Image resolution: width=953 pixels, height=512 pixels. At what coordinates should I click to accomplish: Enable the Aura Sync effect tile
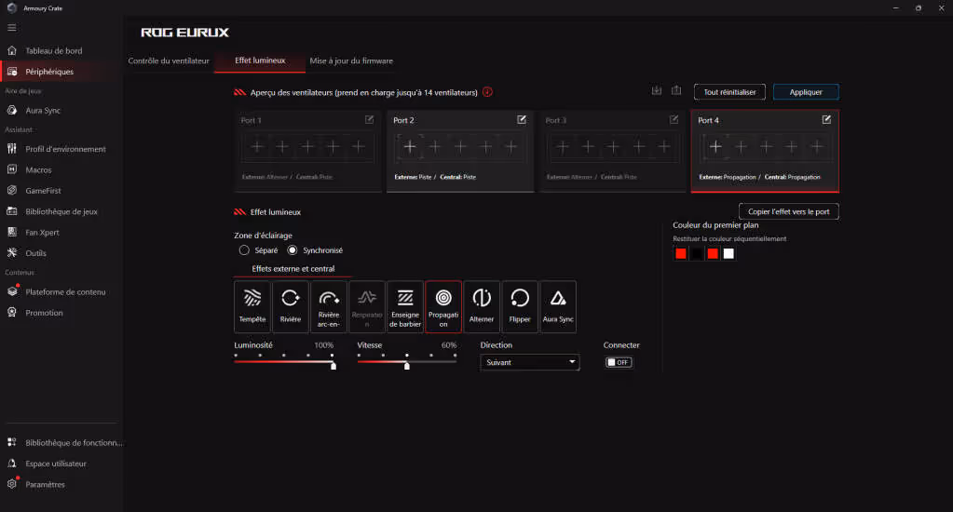click(558, 306)
